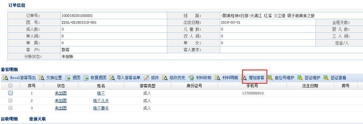
Task: Check the checkbox for tourist 张三
Action: 10,93
